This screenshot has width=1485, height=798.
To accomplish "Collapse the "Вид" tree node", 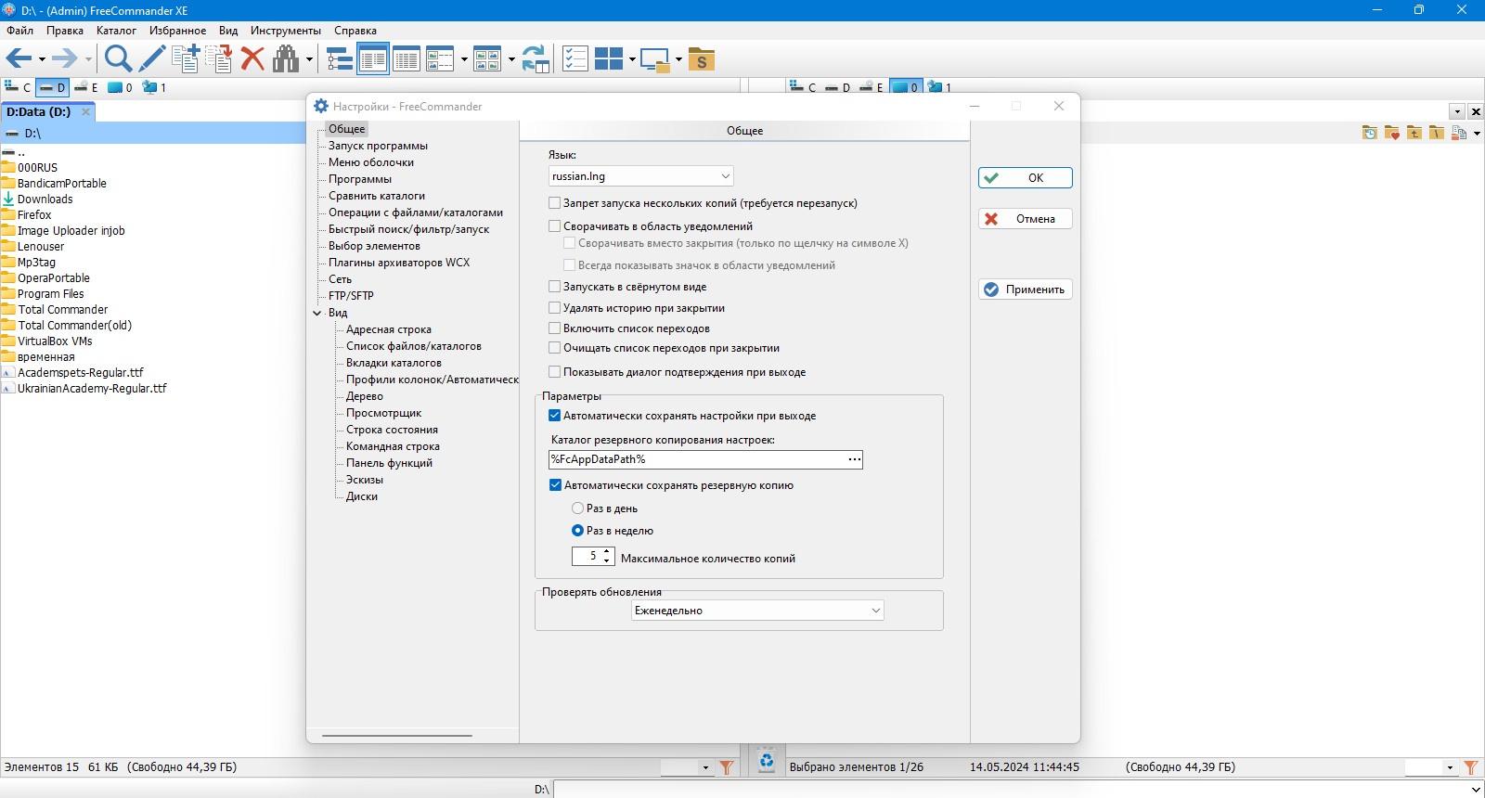I will pos(317,314).
